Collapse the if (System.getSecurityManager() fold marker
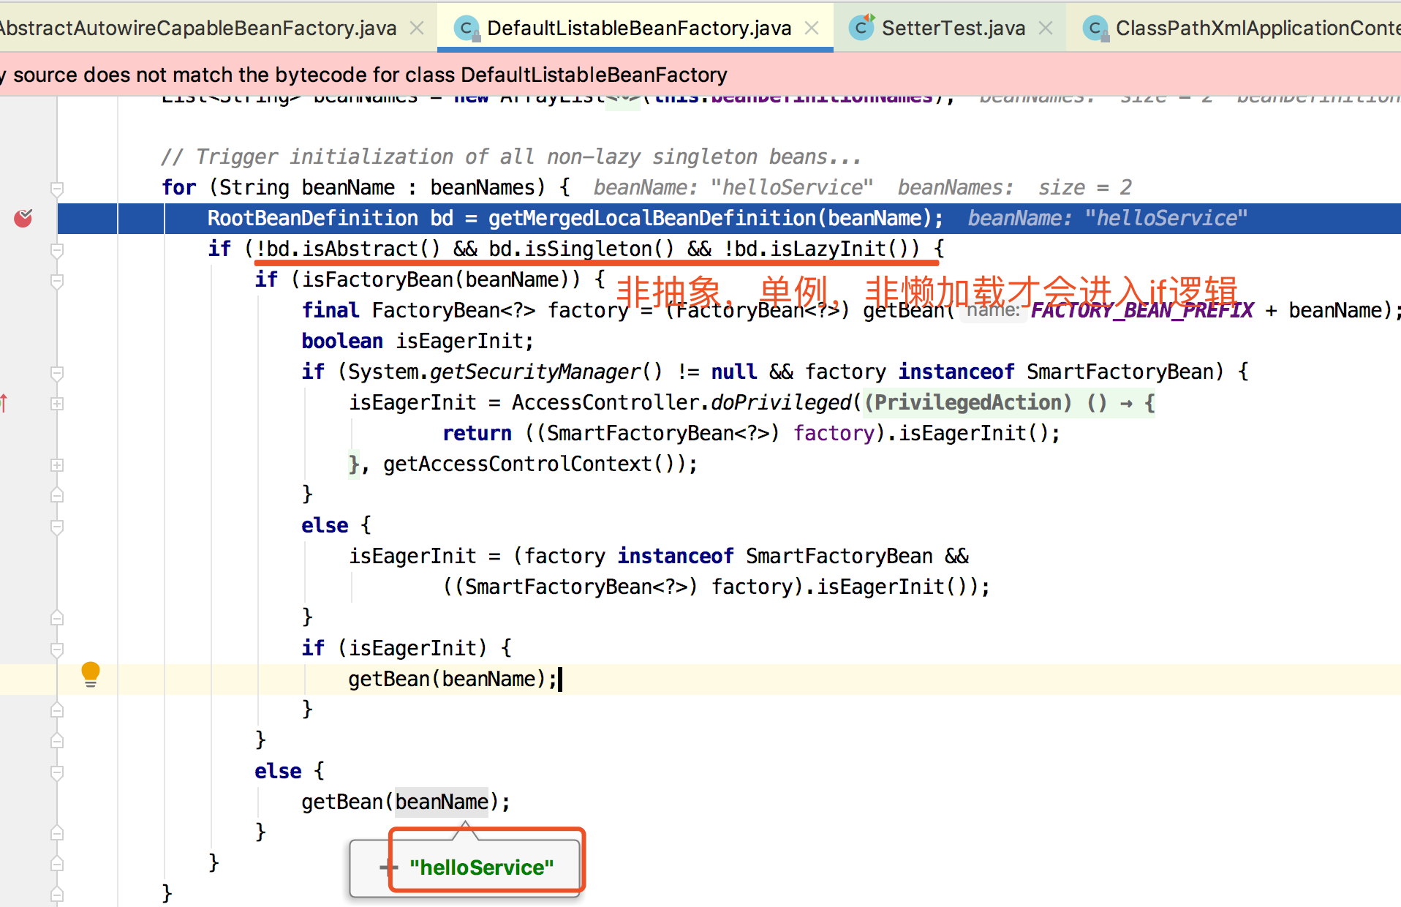 57,372
